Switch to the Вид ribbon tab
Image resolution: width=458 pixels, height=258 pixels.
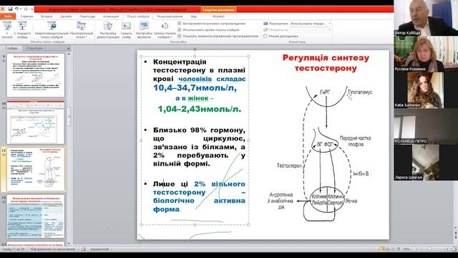[194, 16]
